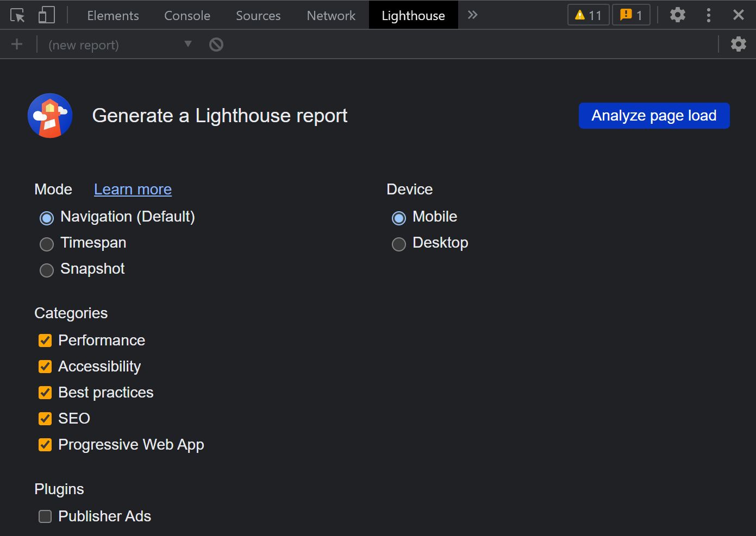Open Lighthouse settings gear icon
Viewport: 756px width, 536px height.
pyautogui.click(x=738, y=44)
